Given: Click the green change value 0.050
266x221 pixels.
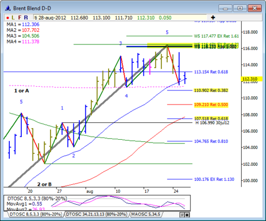Looking at the screenshot, I should (x=165, y=18).
